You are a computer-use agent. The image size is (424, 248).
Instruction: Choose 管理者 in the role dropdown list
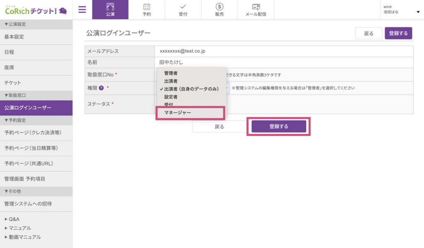click(171, 73)
